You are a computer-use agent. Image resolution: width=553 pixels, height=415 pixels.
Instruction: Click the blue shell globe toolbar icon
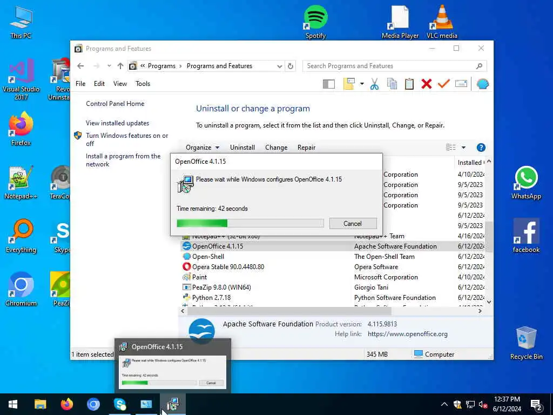tap(482, 84)
